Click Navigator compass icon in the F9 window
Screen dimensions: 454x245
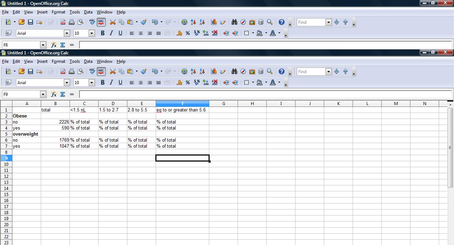click(x=243, y=71)
